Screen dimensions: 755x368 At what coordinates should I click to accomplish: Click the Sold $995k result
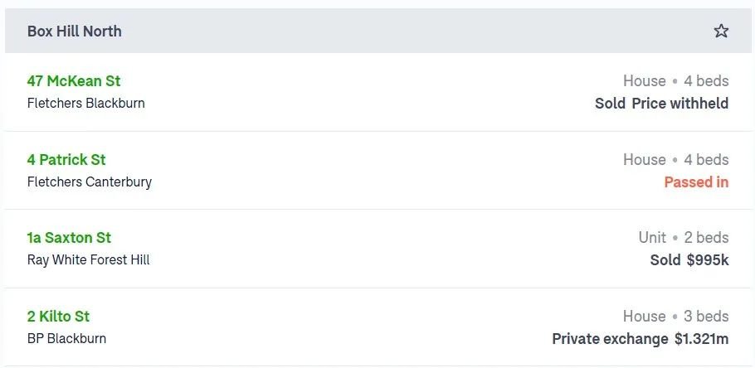click(689, 259)
